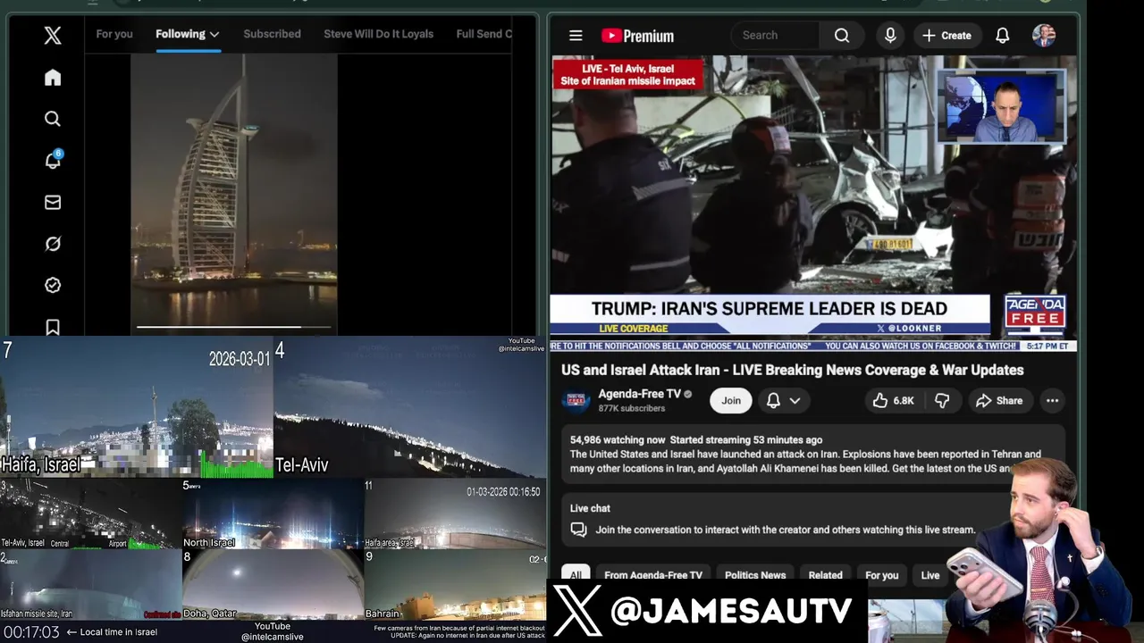The height and width of the screenshot is (643, 1144).
Task: Click Bahrain camera feed 9
Action: (455, 584)
